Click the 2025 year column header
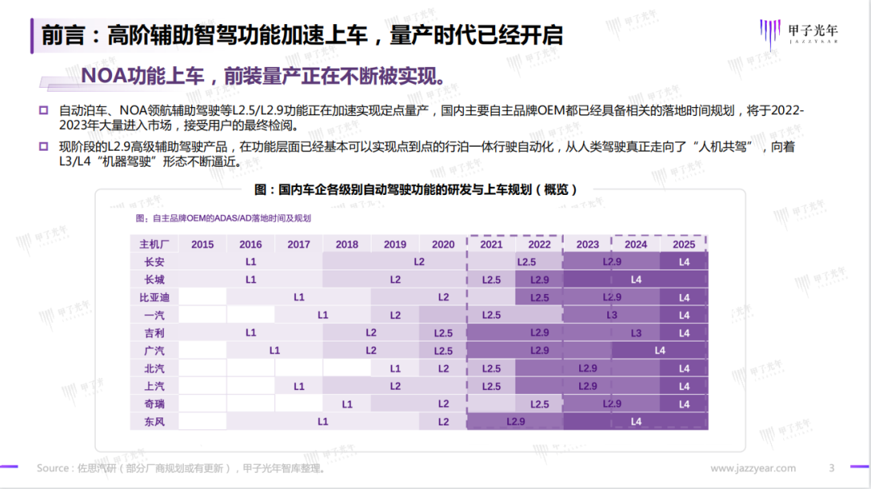Image resolution: width=871 pixels, height=489 pixels. point(684,244)
